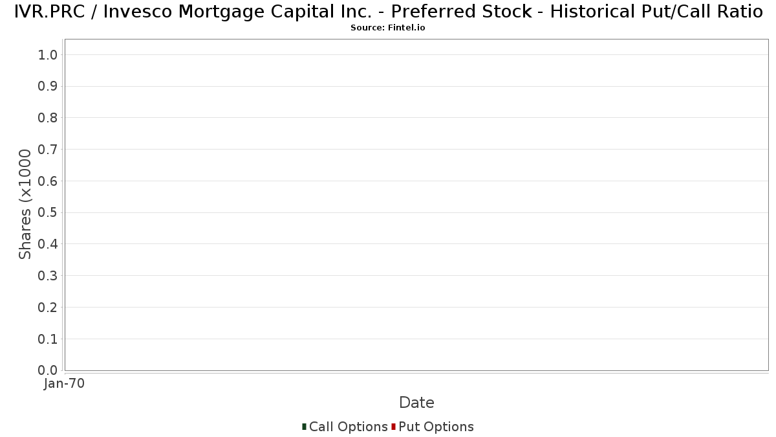
Task: Select the Jan-70 date axis label
Action: click(65, 384)
